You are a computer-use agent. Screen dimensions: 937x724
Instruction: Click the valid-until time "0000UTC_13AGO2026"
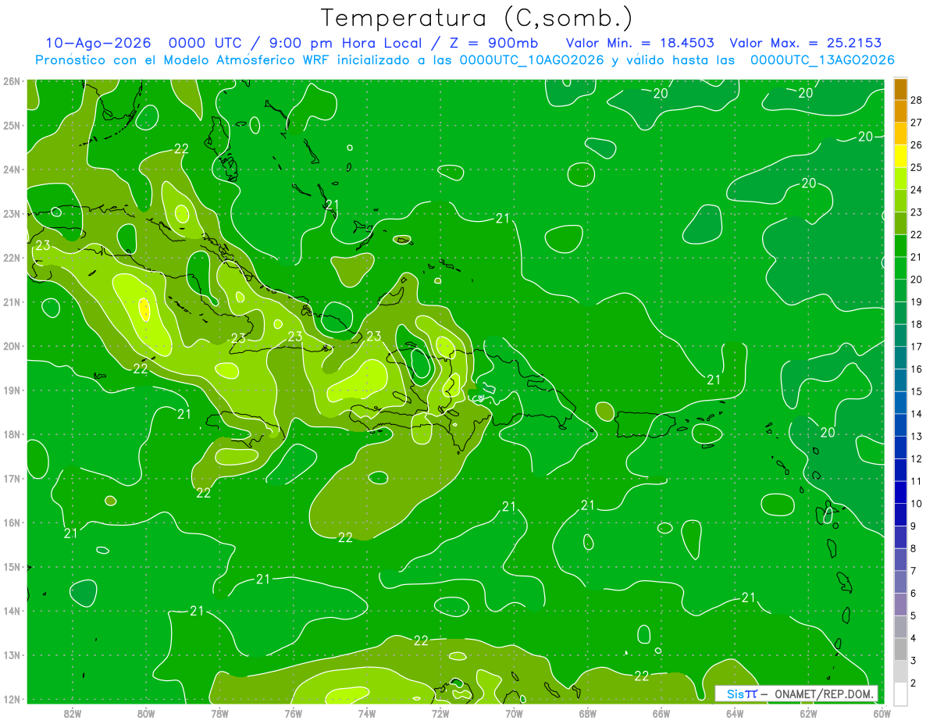click(x=821, y=59)
